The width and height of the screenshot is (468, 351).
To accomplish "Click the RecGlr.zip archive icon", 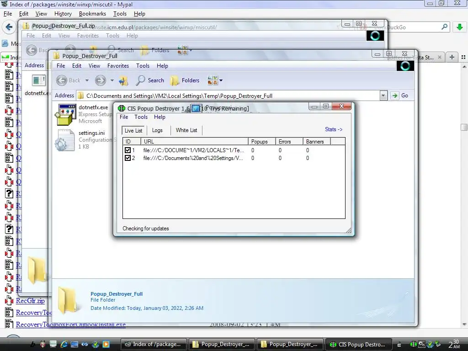I will tap(9, 301).
